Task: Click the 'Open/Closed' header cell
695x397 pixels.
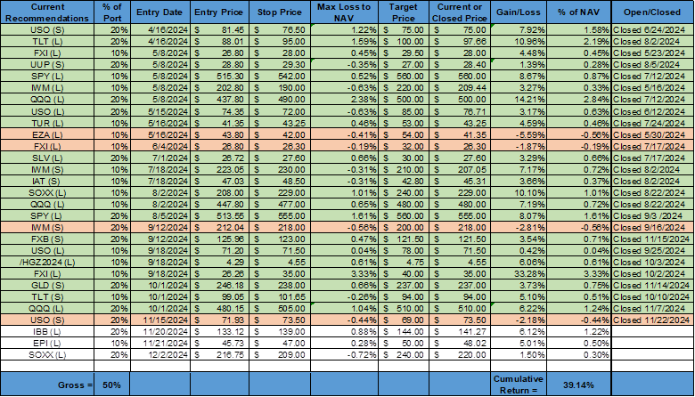Action: [652, 12]
